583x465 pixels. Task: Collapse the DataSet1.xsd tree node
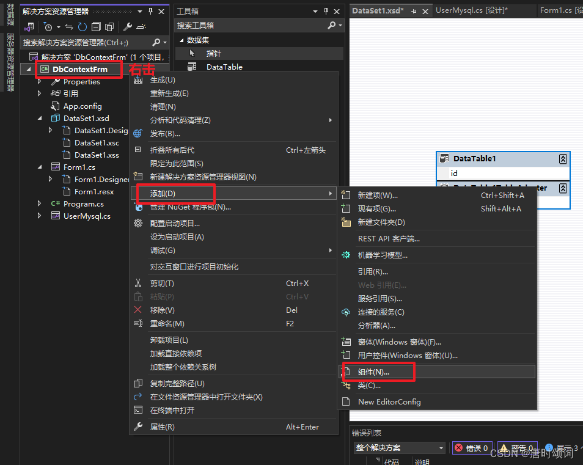click(39, 118)
